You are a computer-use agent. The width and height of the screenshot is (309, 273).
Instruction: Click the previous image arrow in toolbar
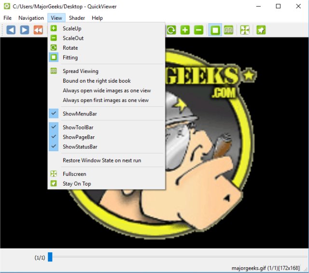pos(11,30)
